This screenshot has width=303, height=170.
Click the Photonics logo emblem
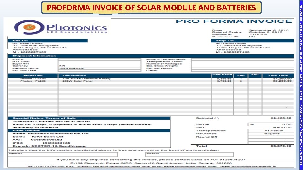(x=29, y=27)
